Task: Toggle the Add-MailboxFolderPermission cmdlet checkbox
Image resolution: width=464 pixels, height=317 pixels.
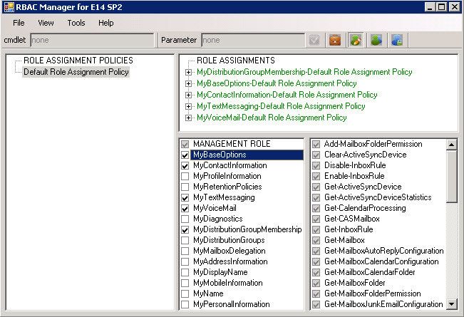Action: [x=316, y=145]
